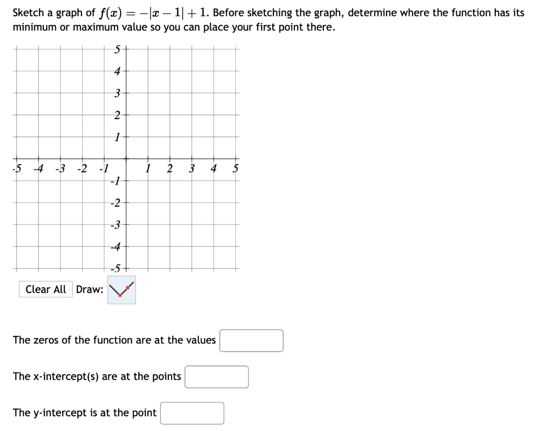The height and width of the screenshot is (431, 549).
Task: Click the number 4 on the y-axis
Action: [116, 71]
